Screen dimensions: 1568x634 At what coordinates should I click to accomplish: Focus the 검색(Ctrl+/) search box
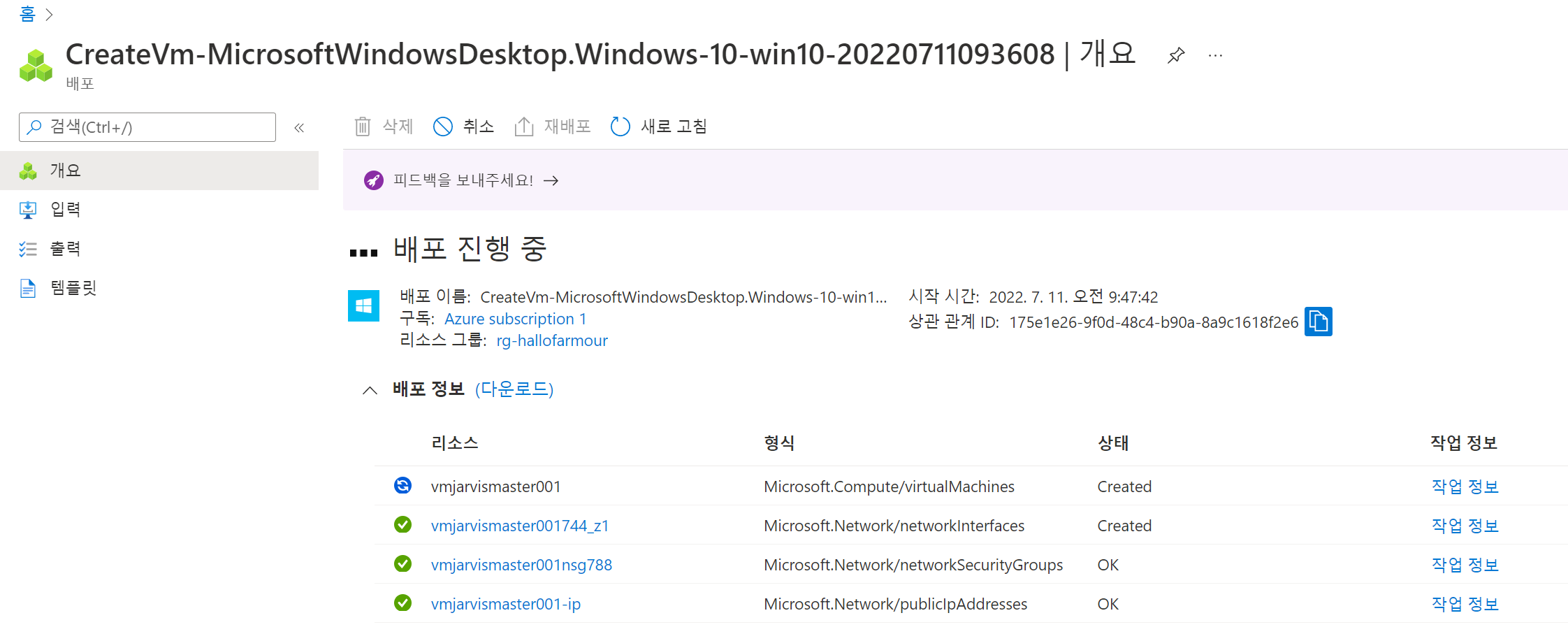[147, 127]
